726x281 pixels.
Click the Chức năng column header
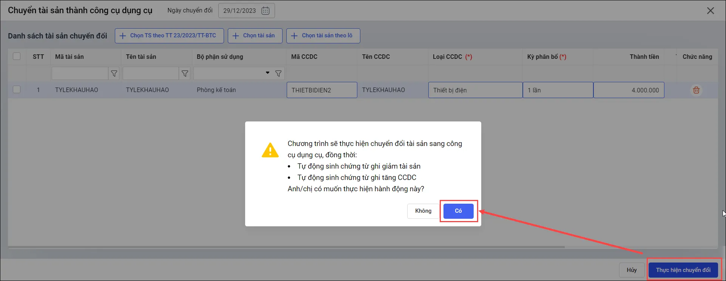click(x=697, y=57)
